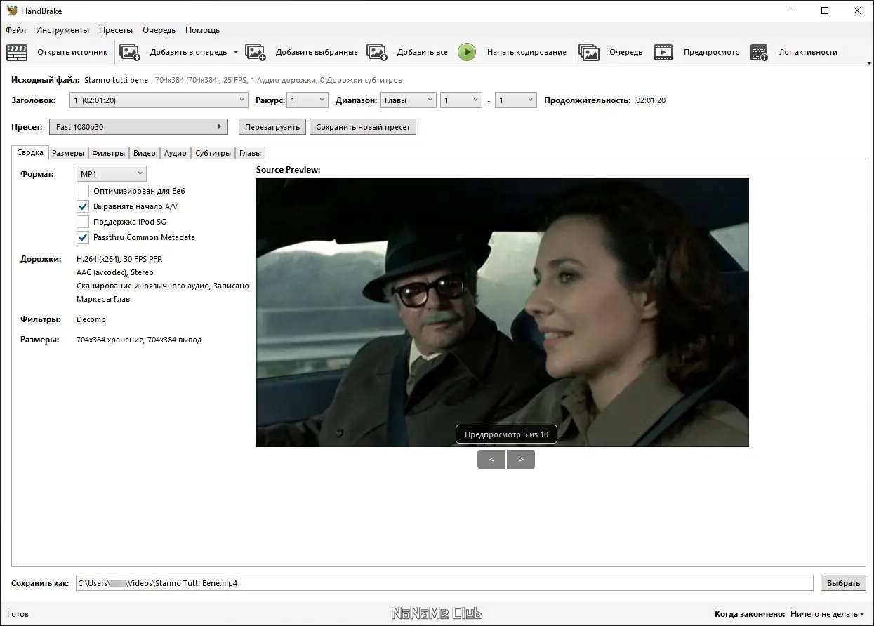Open the activity log icon
The width and height of the screenshot is (874, 626).
[x=760, y=52]
